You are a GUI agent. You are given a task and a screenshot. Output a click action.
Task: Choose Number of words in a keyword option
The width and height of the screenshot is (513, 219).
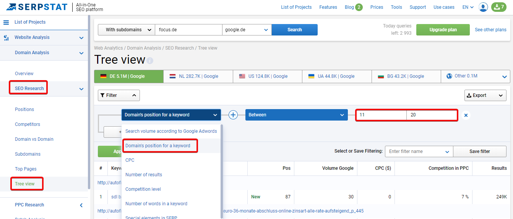coord(171,204)
